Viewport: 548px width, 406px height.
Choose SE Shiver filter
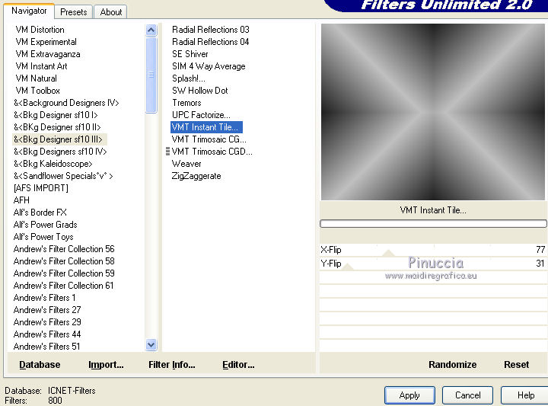pos(190,54)
